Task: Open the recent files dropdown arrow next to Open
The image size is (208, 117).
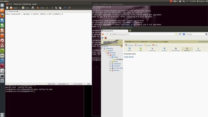Action: 19,8
